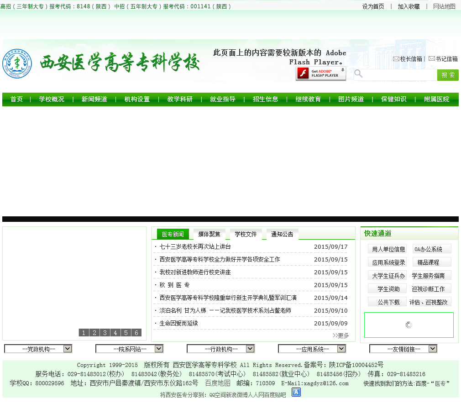Switch to the 媒体聚焦 tab

[210, 234]
